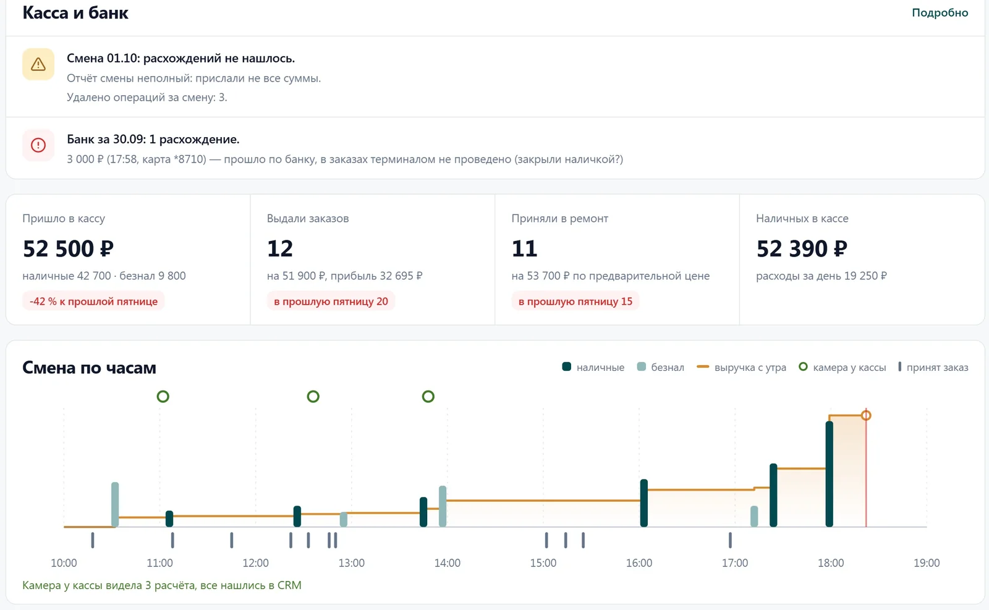
Task: Click the red exclamation alert icon
Action: click(38, 145)
